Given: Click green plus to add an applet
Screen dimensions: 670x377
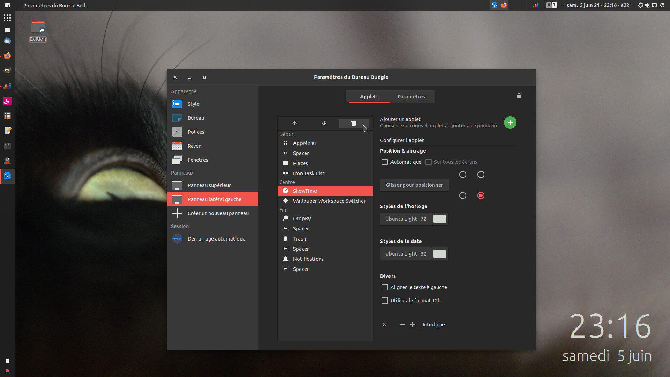Looking at the screenshot, I should pyautogui.click(x=510, y=123).
